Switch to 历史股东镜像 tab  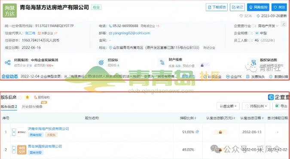click(x=32, y=107)
